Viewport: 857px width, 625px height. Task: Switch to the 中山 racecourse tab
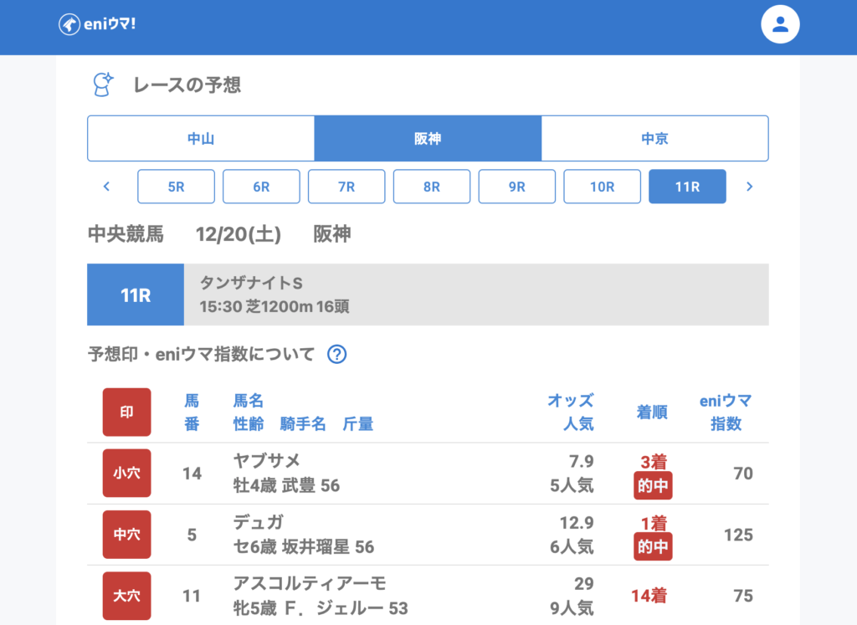(201, 139)
